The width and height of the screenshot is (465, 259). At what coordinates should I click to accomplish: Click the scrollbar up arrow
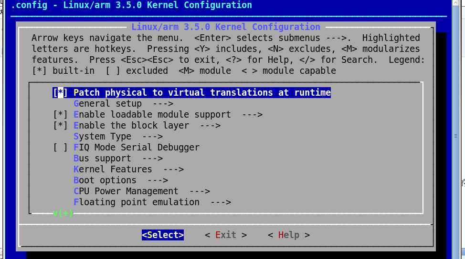[x=455, y=3]
